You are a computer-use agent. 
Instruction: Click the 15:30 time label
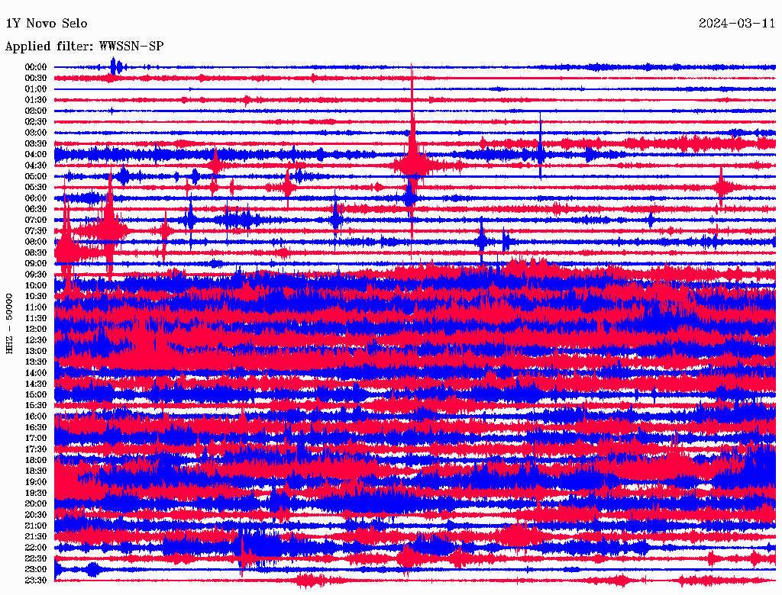[x=36, y=406]
